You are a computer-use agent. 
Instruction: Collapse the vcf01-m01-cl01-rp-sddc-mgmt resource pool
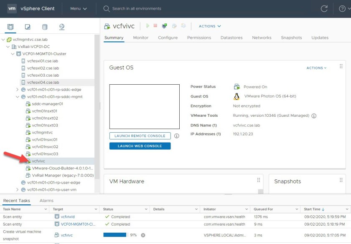18,97
